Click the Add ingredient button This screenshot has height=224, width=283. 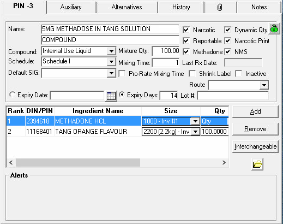pyautogui.click(x=255, y=111)
